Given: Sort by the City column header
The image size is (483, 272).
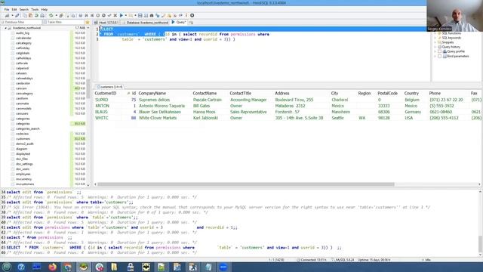Looking at the screenshot, I should tap(334, 93).
